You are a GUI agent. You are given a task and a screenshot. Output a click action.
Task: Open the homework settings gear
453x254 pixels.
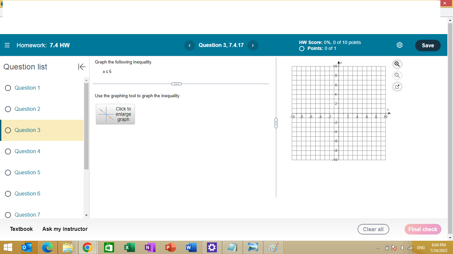pyautogui.click(x=399, y=45)
